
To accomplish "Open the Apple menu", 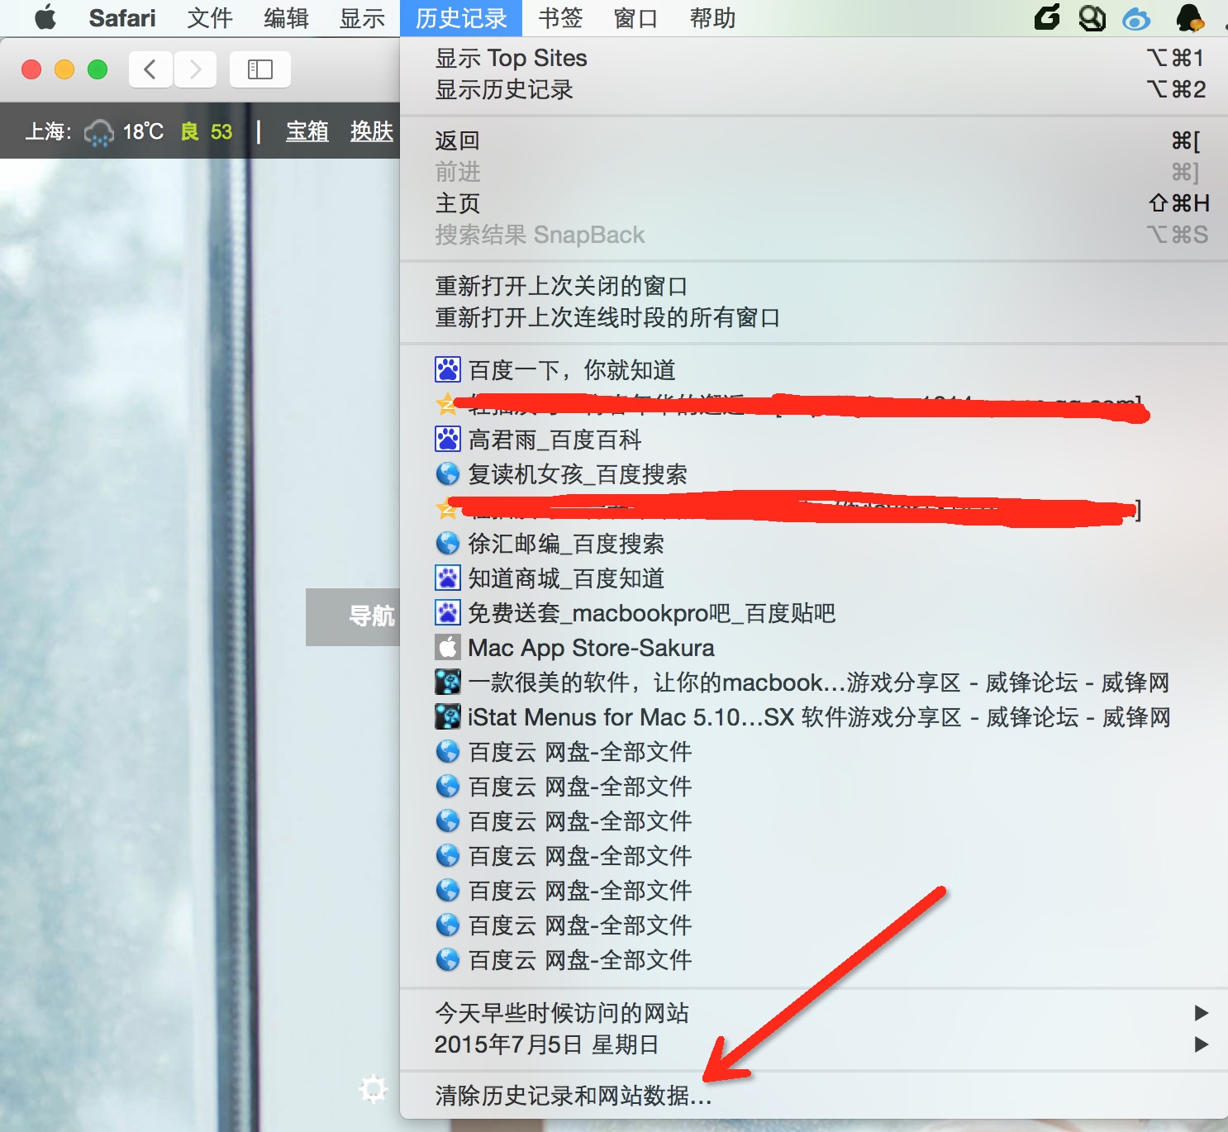I will click(x=45, y=17).
